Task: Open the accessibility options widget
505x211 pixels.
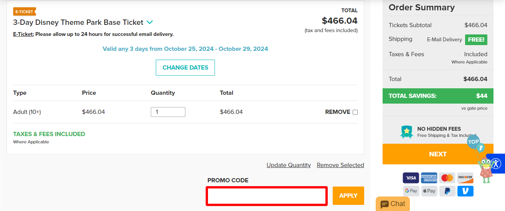Action: [x=496, y=164]
